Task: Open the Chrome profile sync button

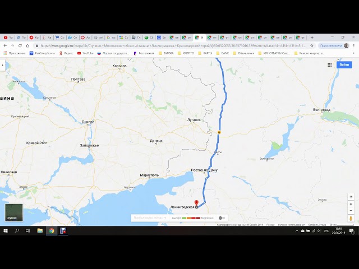Action: (334, 46)
